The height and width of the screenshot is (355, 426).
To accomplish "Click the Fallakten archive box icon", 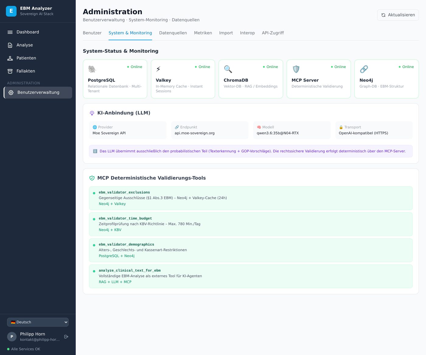I will pyautogui.click(x=10, y=71).
